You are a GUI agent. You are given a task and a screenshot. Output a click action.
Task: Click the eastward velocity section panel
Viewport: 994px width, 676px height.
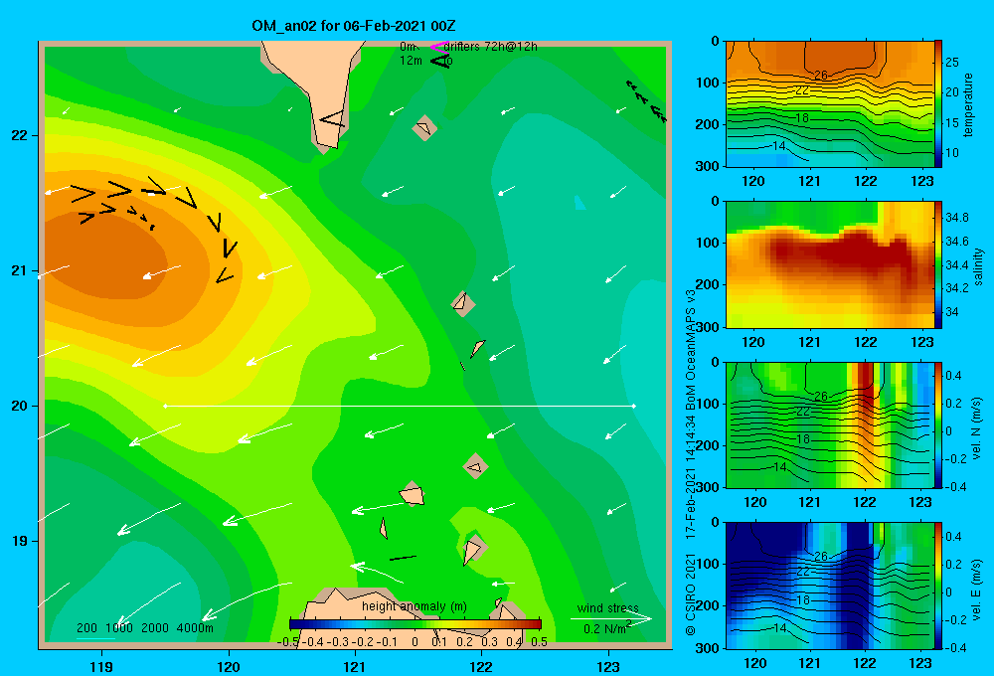(x=830, y=586)
